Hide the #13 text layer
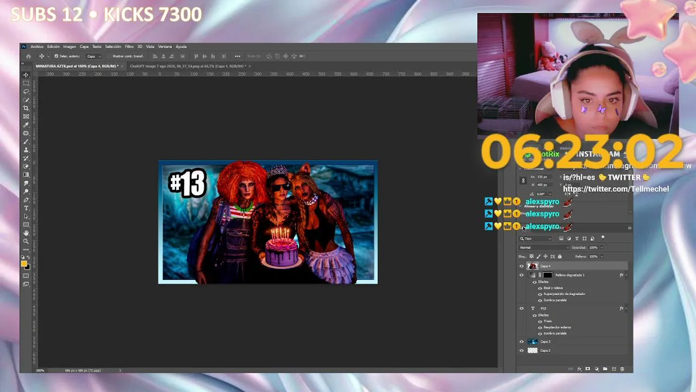 click(521, 308)
